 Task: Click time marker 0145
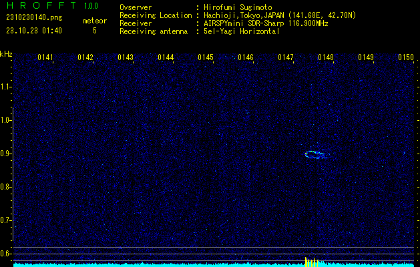206,57
